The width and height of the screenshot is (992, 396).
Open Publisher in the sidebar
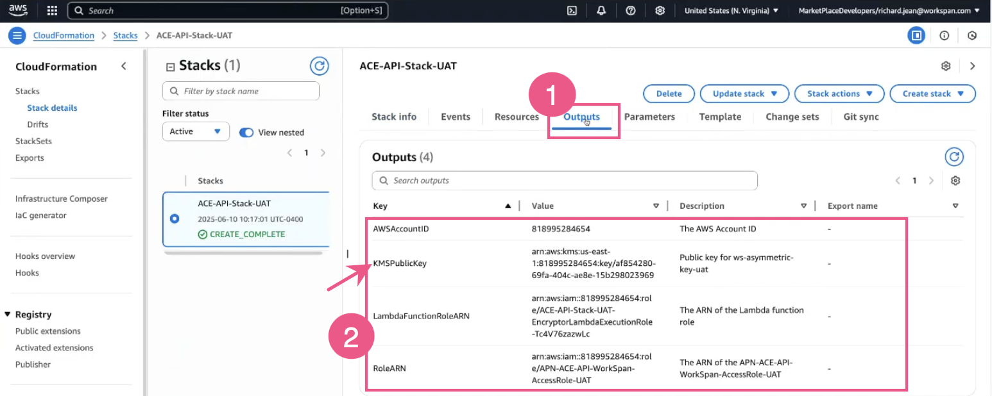coord(33,365)
